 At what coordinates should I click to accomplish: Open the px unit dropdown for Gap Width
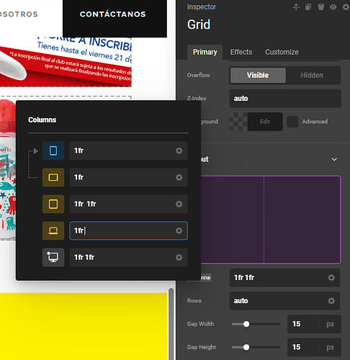[x=330, y=324]
